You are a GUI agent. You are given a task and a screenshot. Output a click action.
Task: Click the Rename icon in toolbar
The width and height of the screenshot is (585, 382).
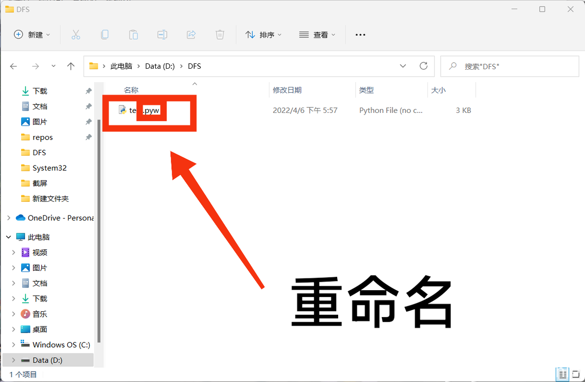pyautogui.click(x=162, y=35)
